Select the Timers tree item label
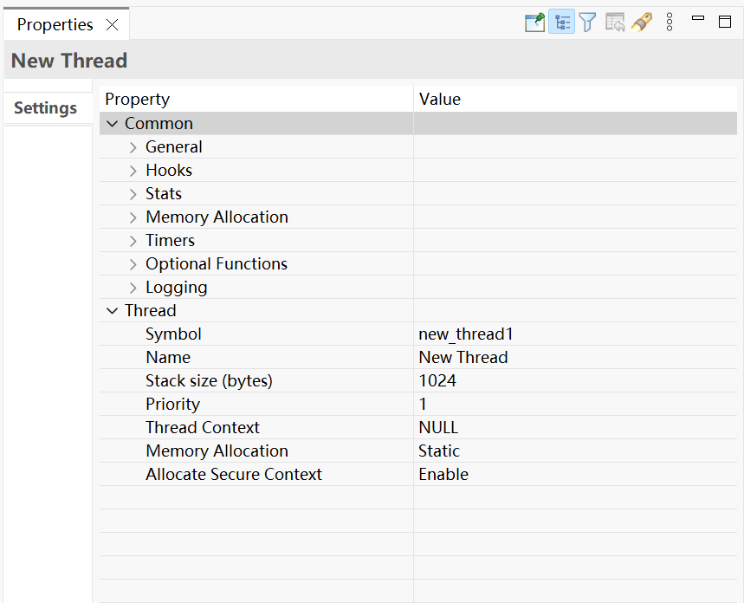 point(170,240)
